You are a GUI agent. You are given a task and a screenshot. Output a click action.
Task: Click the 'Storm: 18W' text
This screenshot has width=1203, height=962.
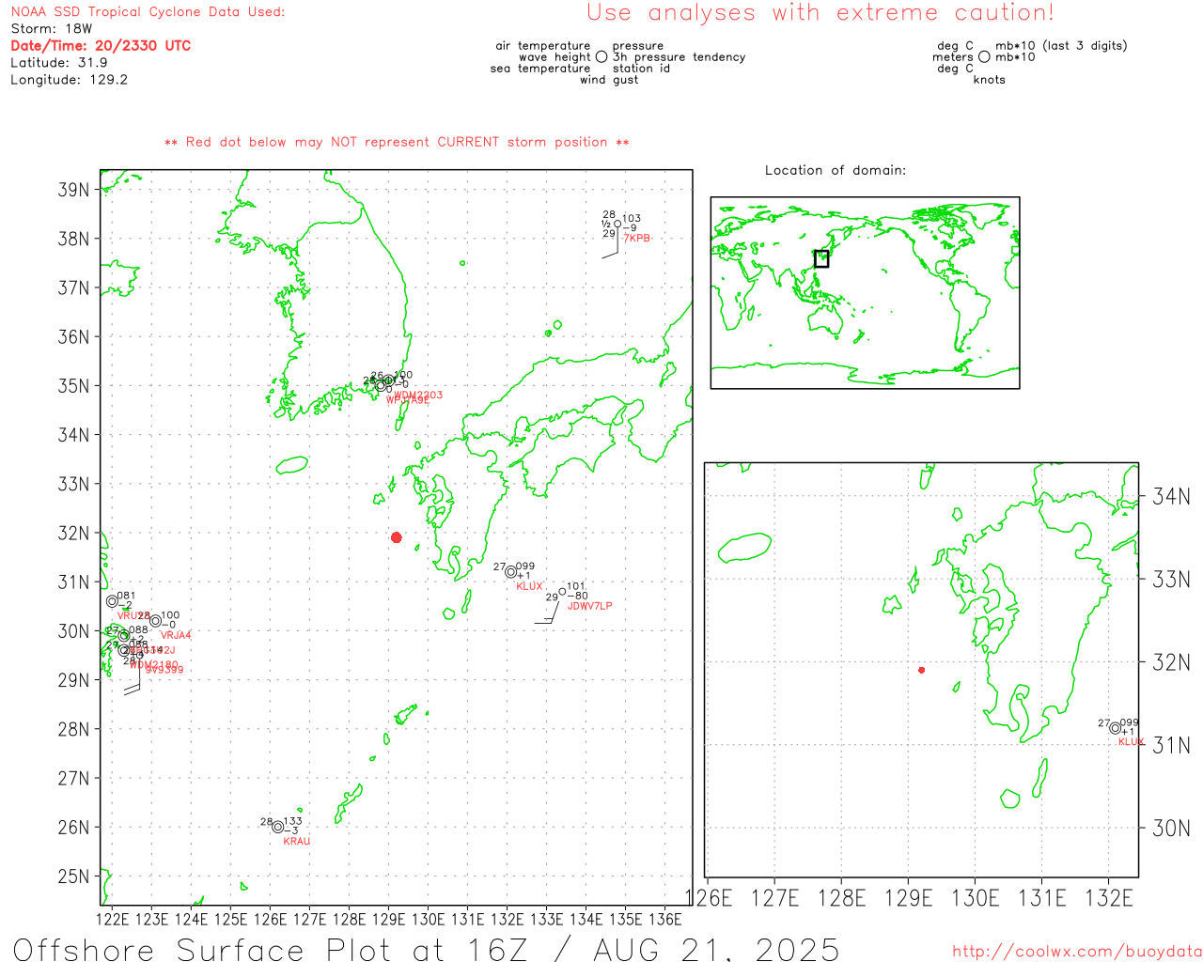[x=52, y=29]
